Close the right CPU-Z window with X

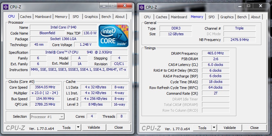(261, 6)
